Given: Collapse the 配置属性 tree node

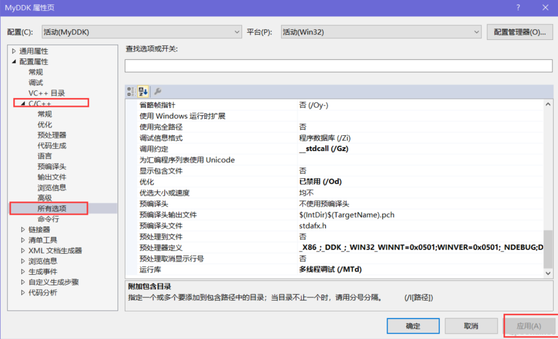Looking at the screenshot, I should [14, 62].
